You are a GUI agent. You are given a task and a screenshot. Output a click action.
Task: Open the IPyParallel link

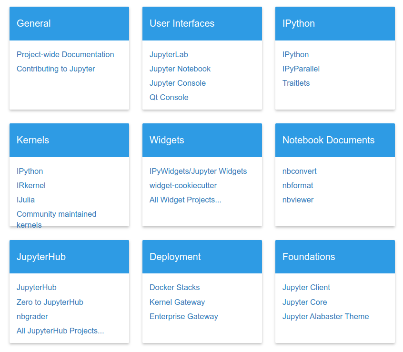[x=301, y=69]
